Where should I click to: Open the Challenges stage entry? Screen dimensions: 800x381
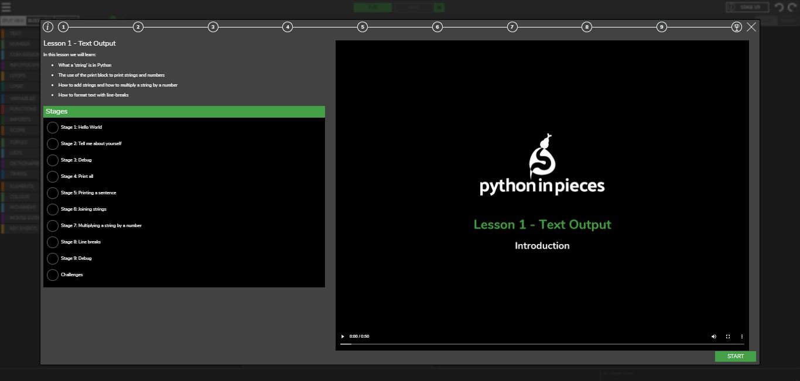[72, 274]
